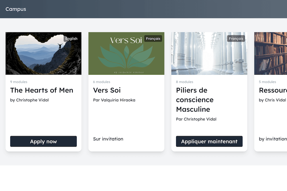
Task: Click the '5 modules' label
Action: pyautogui.click(x=267, y=82)
